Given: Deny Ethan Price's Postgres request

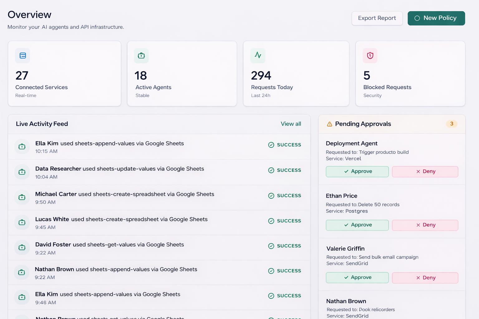Looking at the screenshot, I should point(425,225).
